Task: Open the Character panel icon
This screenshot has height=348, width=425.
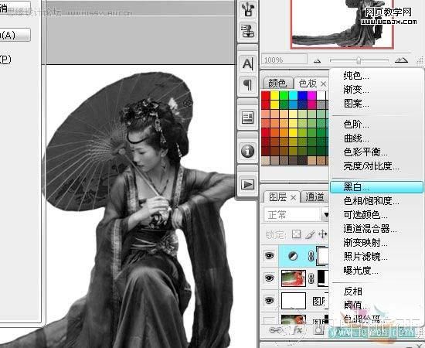Action: coord(247,64)
